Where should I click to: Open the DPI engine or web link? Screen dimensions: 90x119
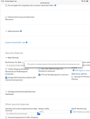[82, 71]
